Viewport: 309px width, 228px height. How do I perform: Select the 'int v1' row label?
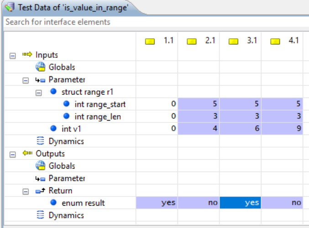(x=71, y=129)
